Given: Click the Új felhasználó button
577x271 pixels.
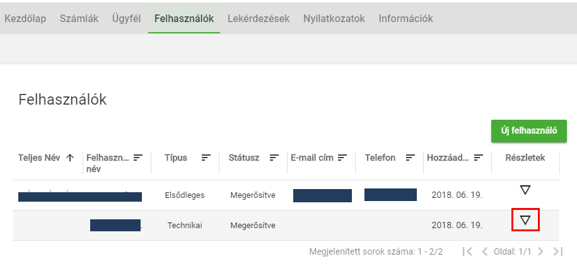Looking at the screenshot, I should point(528,131).
